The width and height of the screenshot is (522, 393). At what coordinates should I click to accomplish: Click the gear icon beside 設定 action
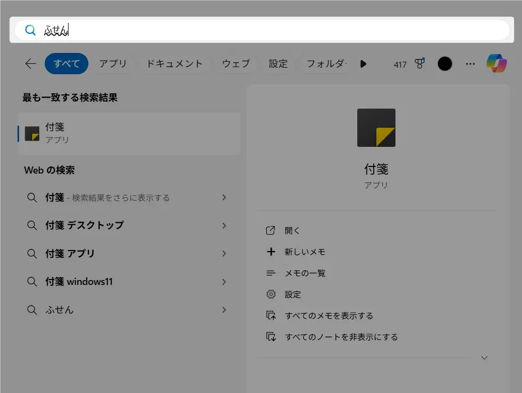coord(271,294)
